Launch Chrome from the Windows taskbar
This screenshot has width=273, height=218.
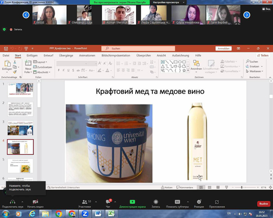pos(58,214)
